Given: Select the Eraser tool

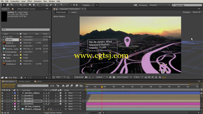Looking at the screenshot, I should pyautogui.click(x=51, y=5).
